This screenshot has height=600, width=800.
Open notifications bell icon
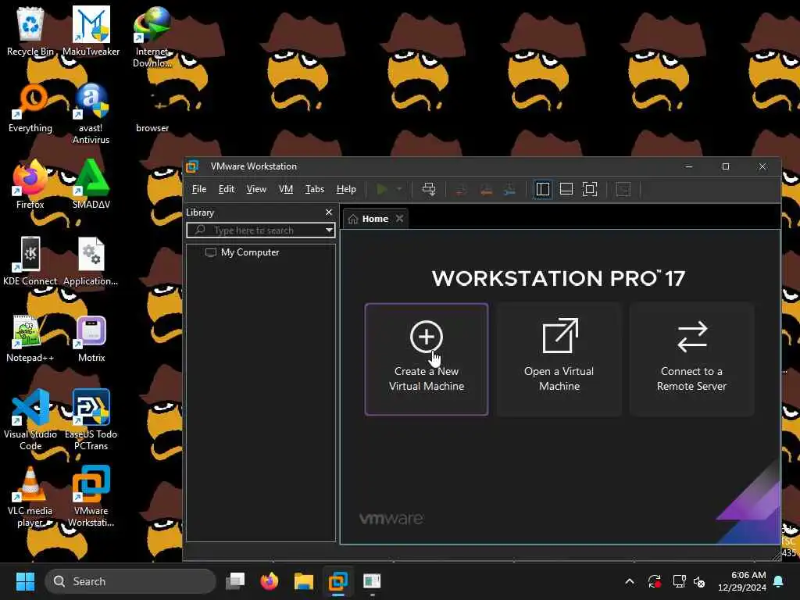pyautogui.click(x=779, y=581)
